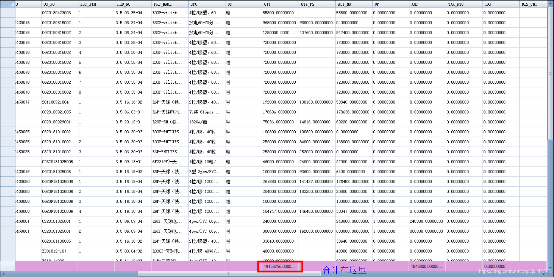Click the scroll-left arrow of horizontal scrollbar
Viewport: 554px width, 277px height.
[x=4, y=274]
